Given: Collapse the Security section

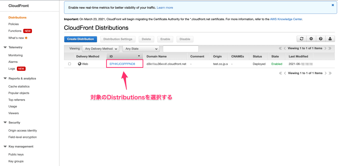Looking at the screenshot, I should 5,123.
